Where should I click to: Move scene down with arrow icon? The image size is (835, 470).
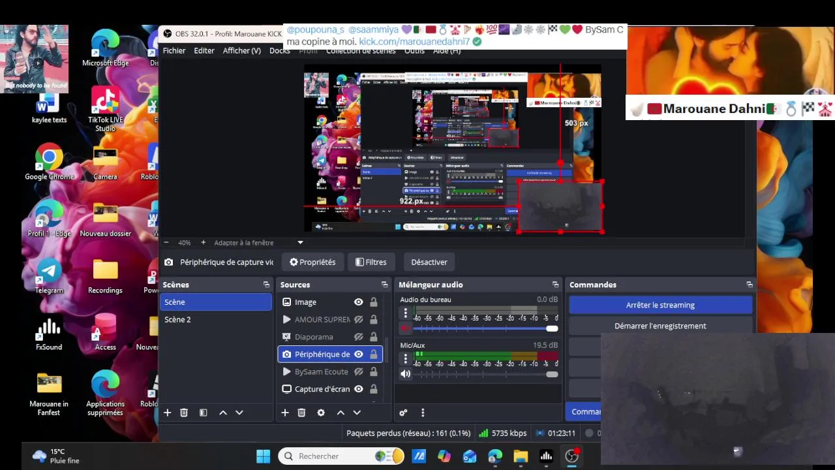point(239,413)
